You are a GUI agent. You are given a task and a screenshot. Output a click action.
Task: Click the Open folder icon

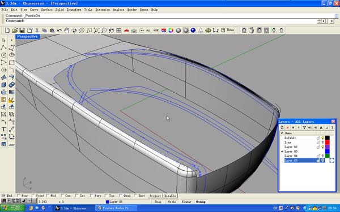pos(15,31)
